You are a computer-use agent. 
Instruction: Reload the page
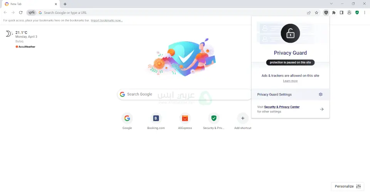21,13
